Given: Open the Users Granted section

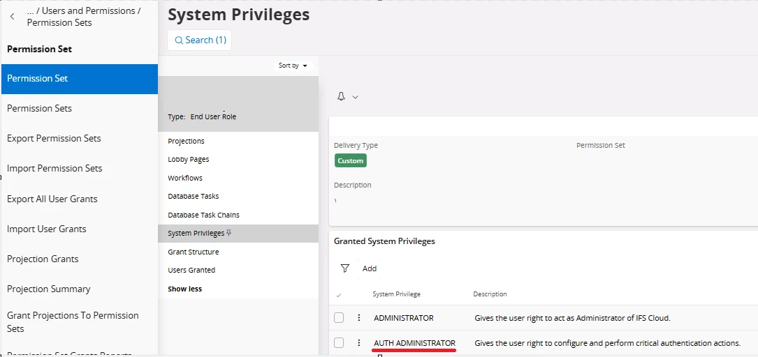Looking at the screenshot, I should [x=191, y=270].
